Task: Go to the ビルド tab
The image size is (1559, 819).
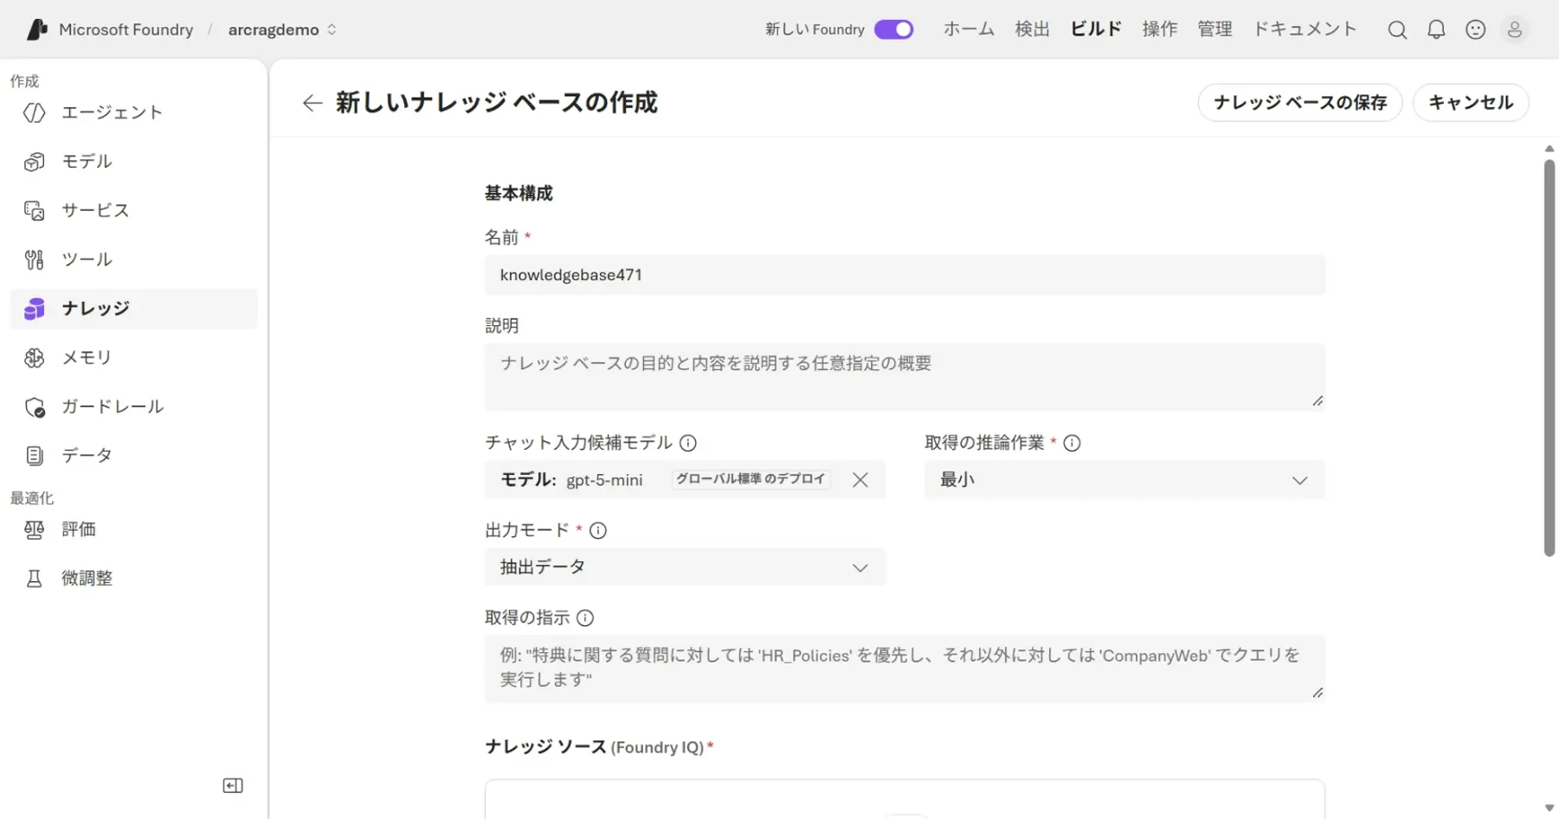Action: coord(1096,29)
